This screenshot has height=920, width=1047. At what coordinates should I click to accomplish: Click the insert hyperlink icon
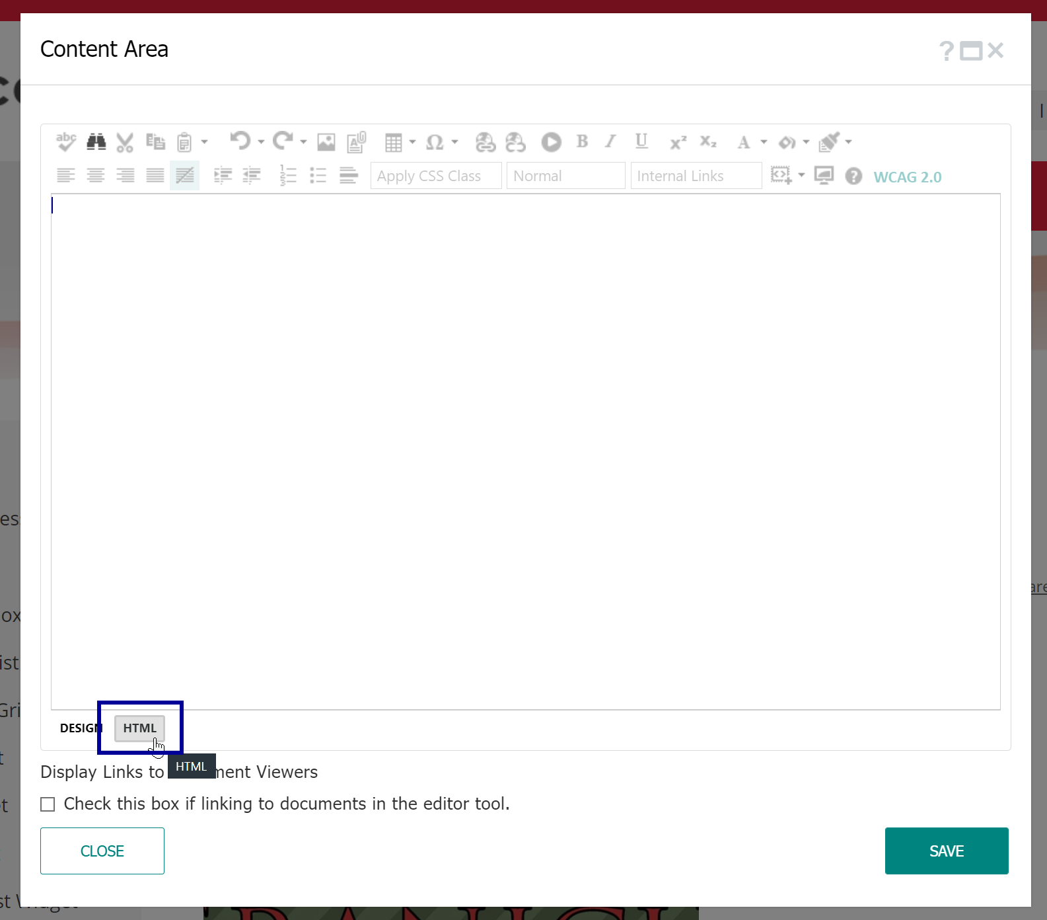(x=486, y=142)
